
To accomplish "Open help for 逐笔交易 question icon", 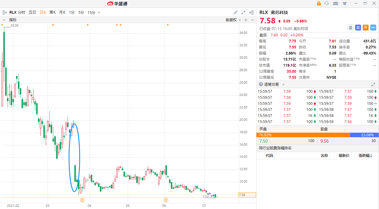I will 261,85.
